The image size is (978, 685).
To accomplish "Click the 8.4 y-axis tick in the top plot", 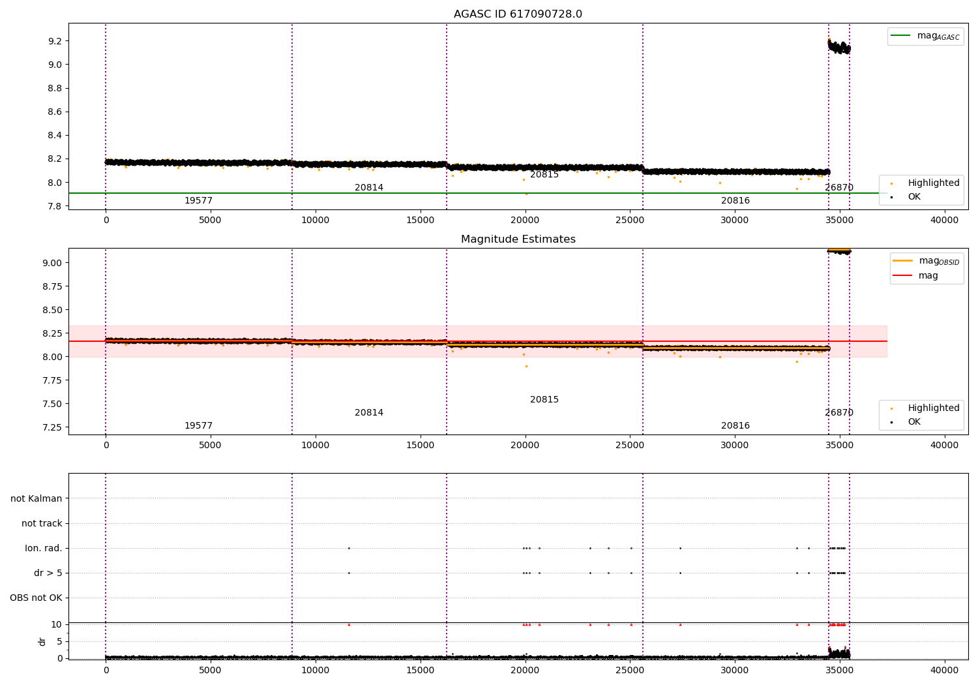I will 55,136.
